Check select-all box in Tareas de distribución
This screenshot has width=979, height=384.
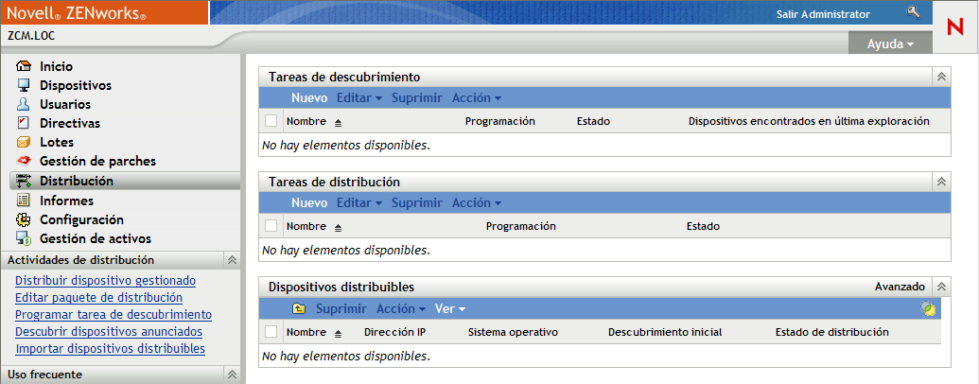tap(271, 226)
